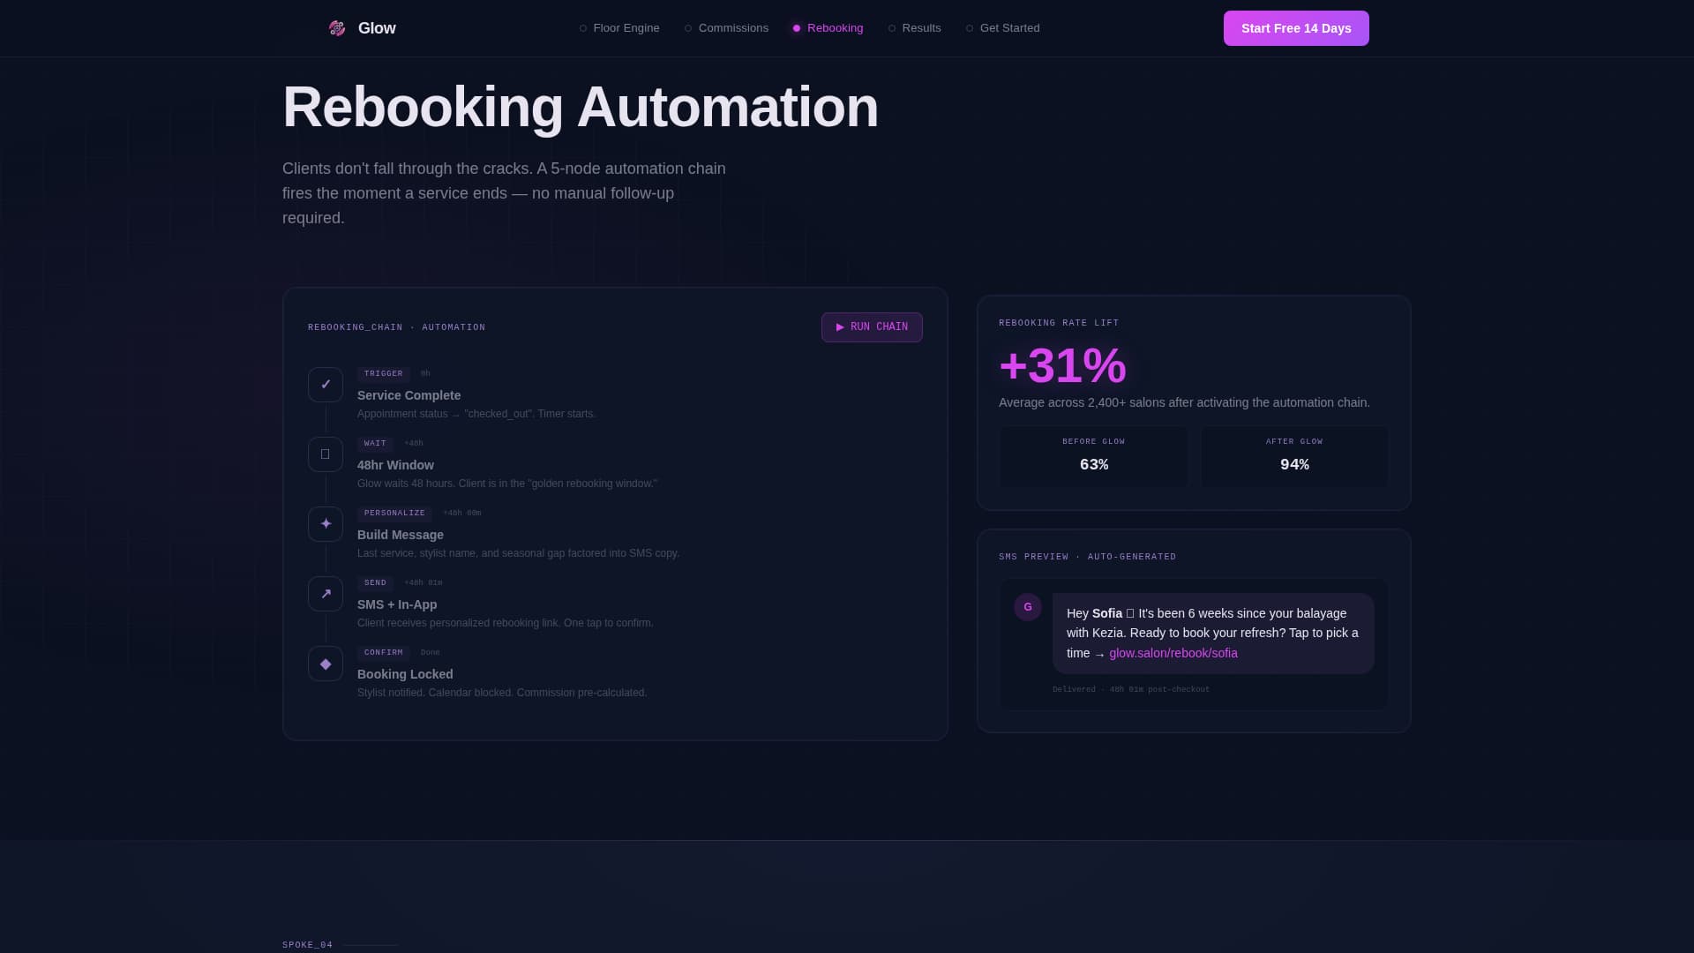Click the Booking Locked step title
The height and width of the screenshot is (953, 1694).
click(x=405, y=674)
